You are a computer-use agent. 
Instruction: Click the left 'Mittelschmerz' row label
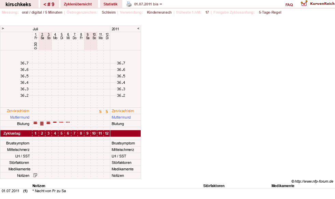pos(18,150)
